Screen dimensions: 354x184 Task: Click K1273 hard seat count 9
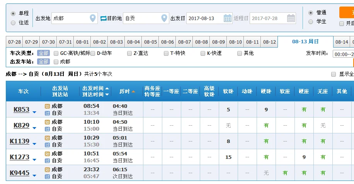tap(304, 157)
